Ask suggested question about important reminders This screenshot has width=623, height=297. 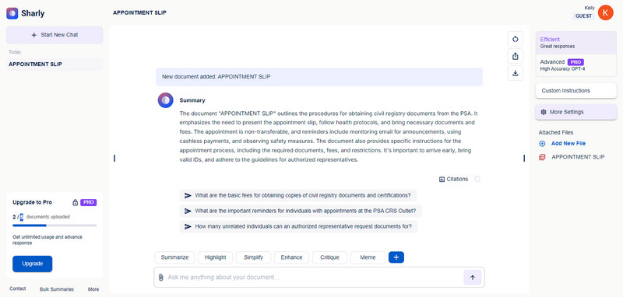[x=301, y=211]
